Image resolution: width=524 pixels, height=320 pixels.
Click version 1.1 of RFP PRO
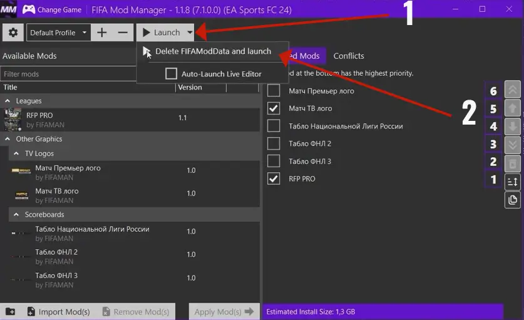pos(182,118)
